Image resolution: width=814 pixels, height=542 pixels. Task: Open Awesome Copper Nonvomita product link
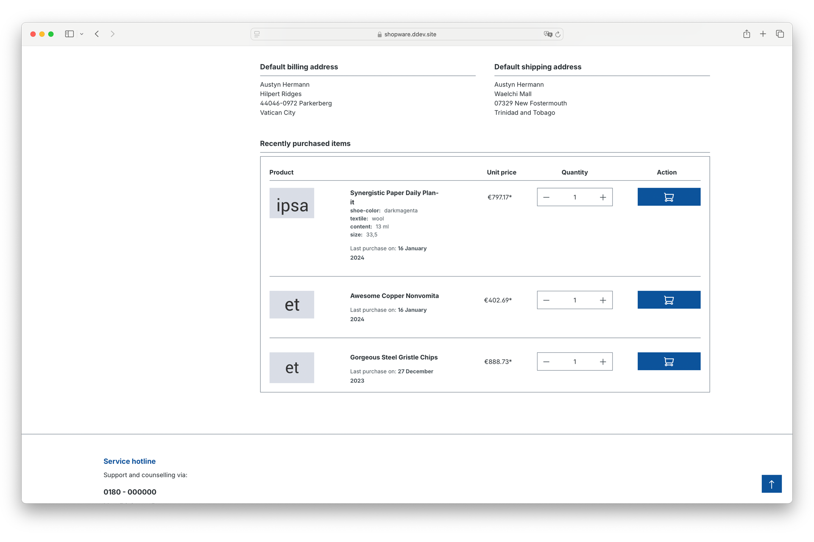click(394, 296)
